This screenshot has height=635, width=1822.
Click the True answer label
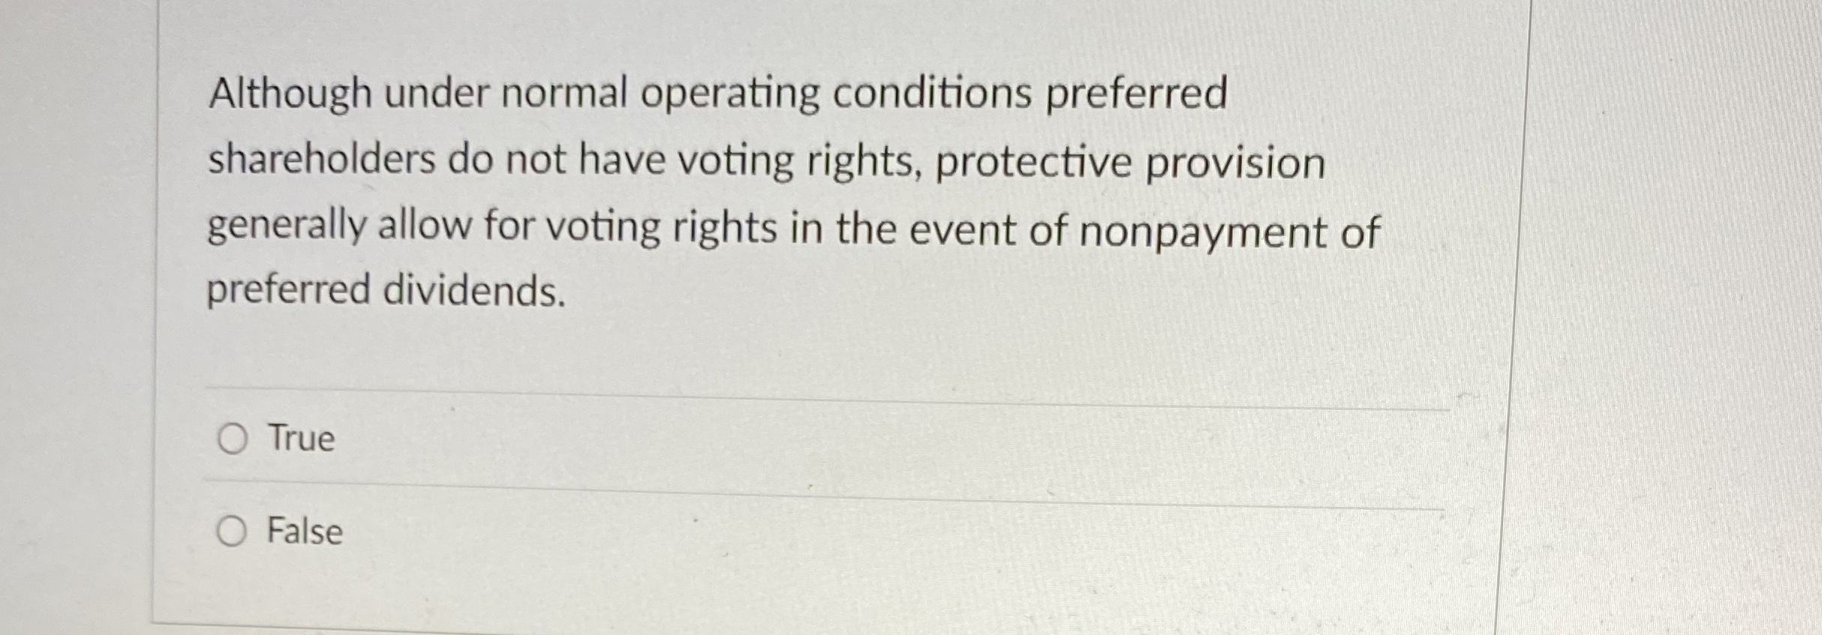(299, 439)
